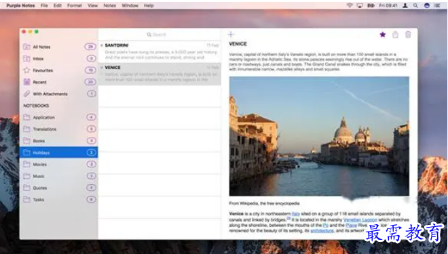The width and height of the screenshot is (448, 254).
Task: Collapse the VENICE note disclosure triangle
Action: pyautogui.click(x=101, y=68)
